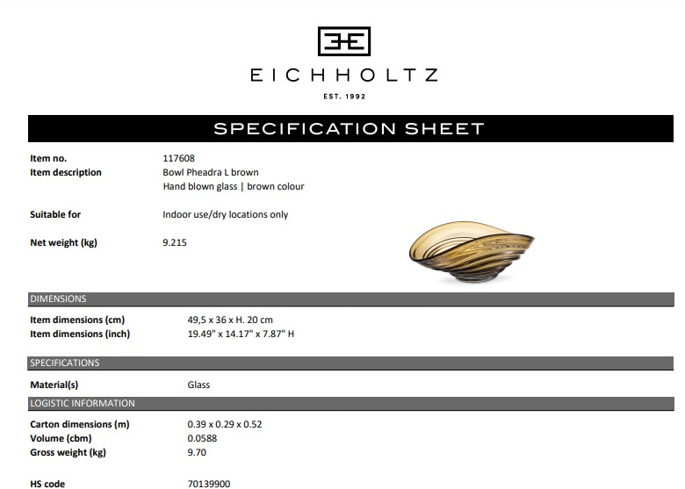Click the LOGISTIC INFORMATION section header
This screenshot has height=489, width=685.
coord(350,404)
